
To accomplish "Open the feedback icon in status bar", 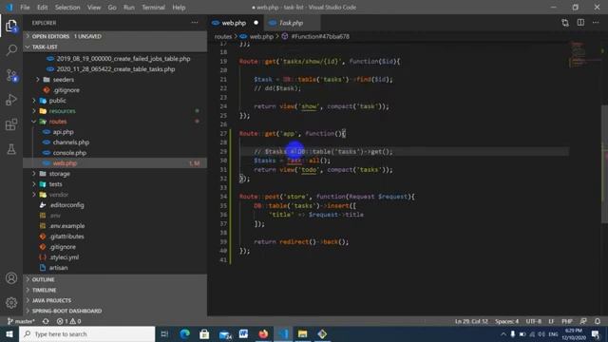I will (x=583, y=321).
